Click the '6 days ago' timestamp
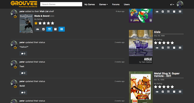194x103 pixels. coord(120,11)
